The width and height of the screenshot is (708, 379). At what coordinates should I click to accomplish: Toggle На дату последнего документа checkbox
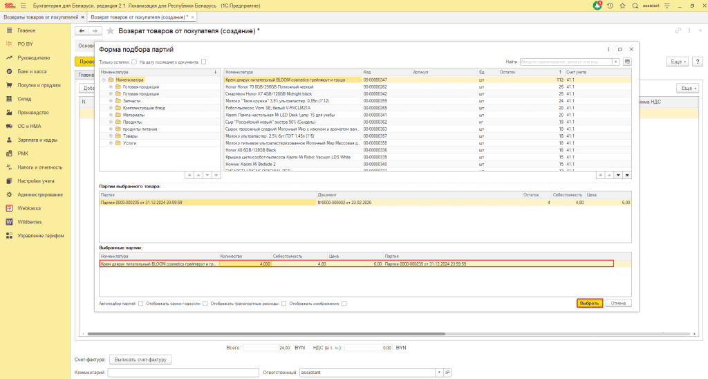click(x=203, y=62)
